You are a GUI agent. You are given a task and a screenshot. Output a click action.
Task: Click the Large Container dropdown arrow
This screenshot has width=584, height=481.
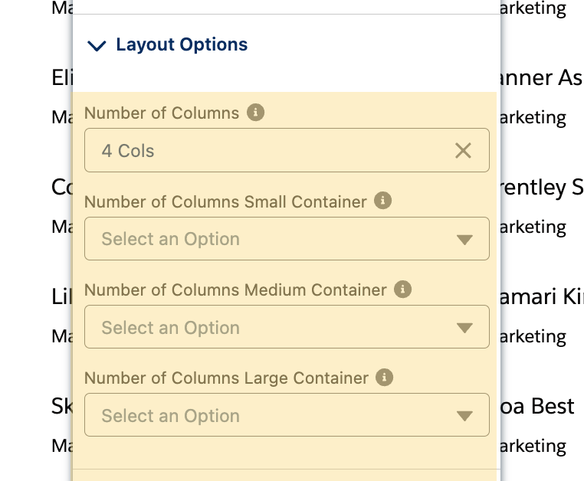pos(464,417)
